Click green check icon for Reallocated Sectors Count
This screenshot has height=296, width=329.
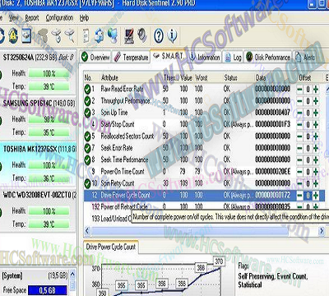tap(87, 136)
